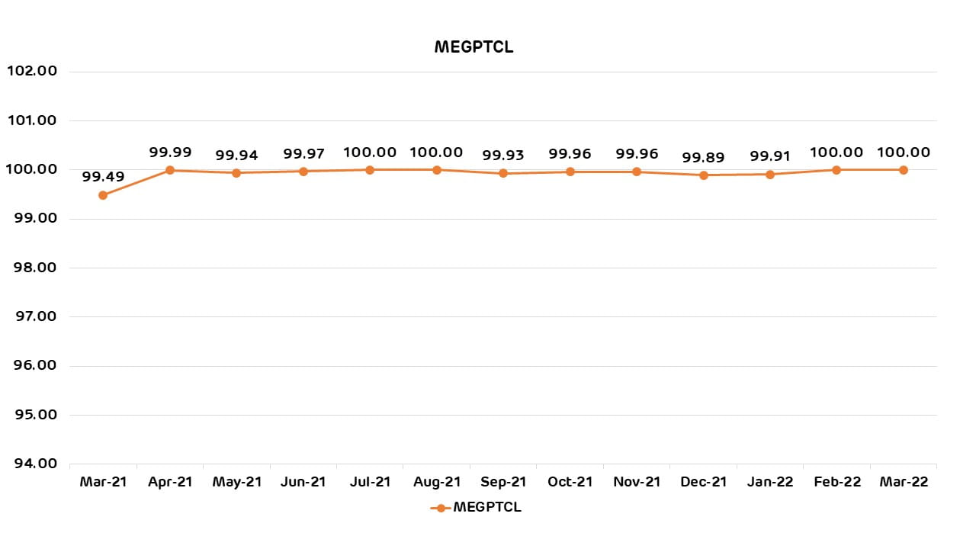Image resolution: width=976 pixels, height=549 pixels.
Task: Select the MEGPTCL legend text
Action: [x=487, y=507]
